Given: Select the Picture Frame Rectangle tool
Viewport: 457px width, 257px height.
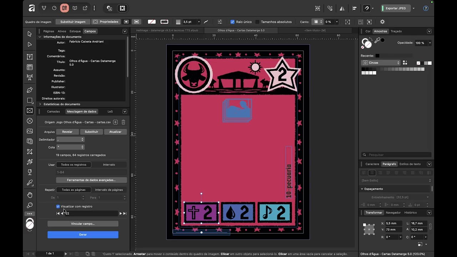Looking at the screenshot, I should point(30,111).
